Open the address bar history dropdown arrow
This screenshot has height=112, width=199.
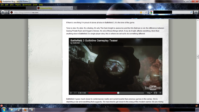point(143,12)
